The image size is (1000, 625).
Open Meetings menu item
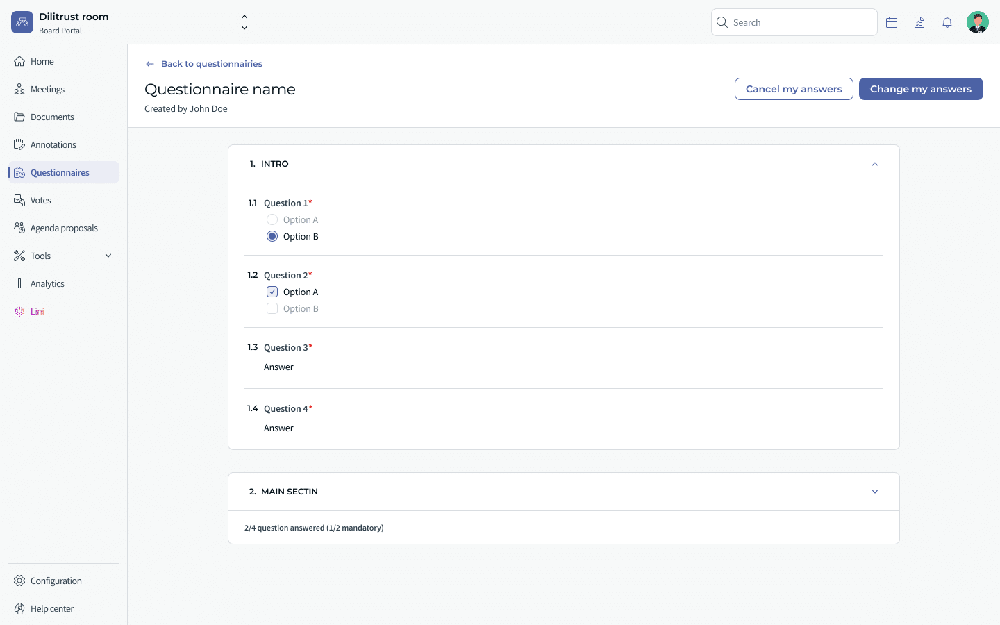click(x=64, y=89)
